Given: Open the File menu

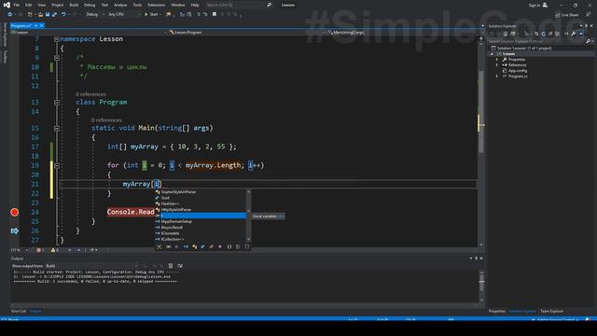Looking at the screenshot, I should coord(17,5).
